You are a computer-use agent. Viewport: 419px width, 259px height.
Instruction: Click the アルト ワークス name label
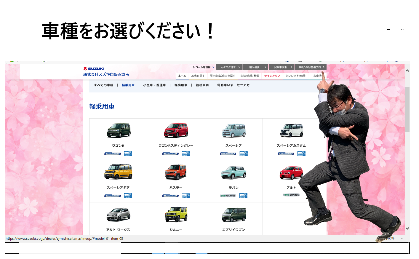(118, 230)
